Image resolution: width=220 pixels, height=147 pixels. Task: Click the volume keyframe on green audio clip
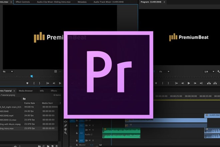click(x=125, y=135)
